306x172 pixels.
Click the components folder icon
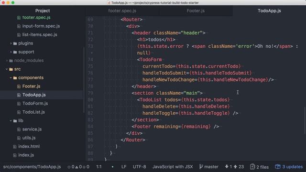15,78
